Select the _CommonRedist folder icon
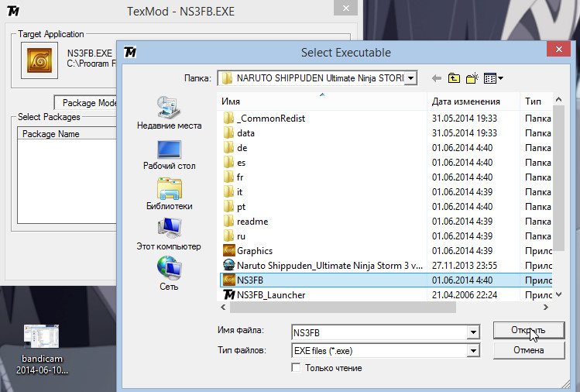Screen dimensions: 580x392 [228, 119]
